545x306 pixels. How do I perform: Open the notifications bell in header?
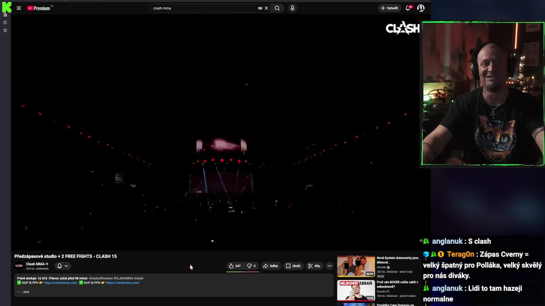(408, 8)
